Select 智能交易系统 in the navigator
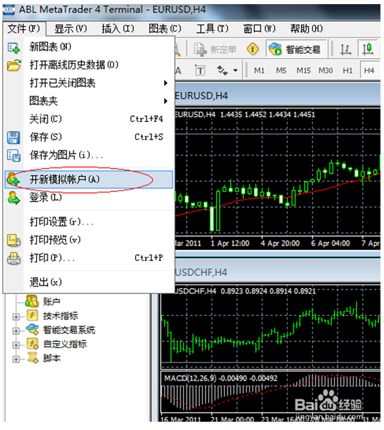384x430 pixels. (69, 330)
